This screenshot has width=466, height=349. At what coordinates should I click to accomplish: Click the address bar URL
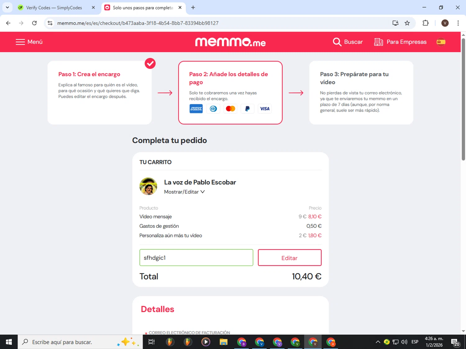pyautogui.click(x=138, y=23)
